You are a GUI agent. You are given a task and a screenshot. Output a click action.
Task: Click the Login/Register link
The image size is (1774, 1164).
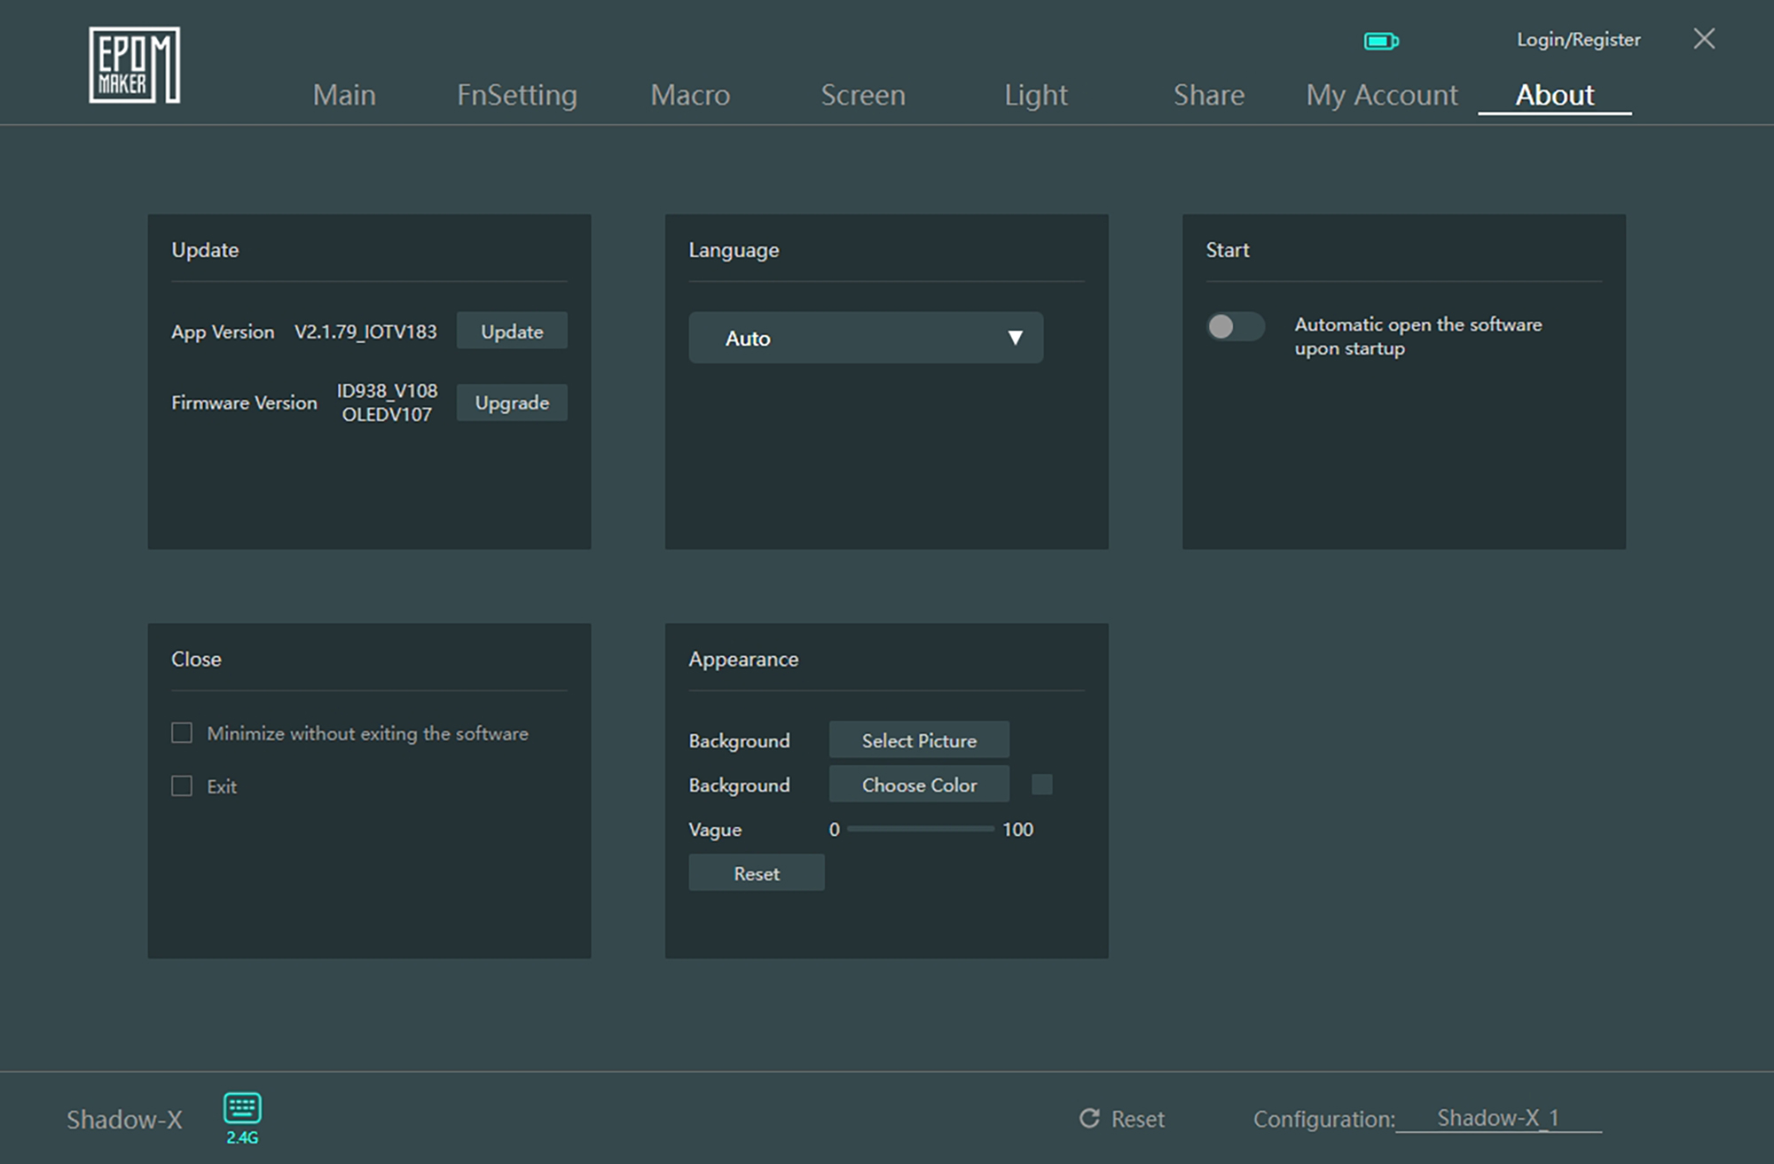[x=1578, y=40]
